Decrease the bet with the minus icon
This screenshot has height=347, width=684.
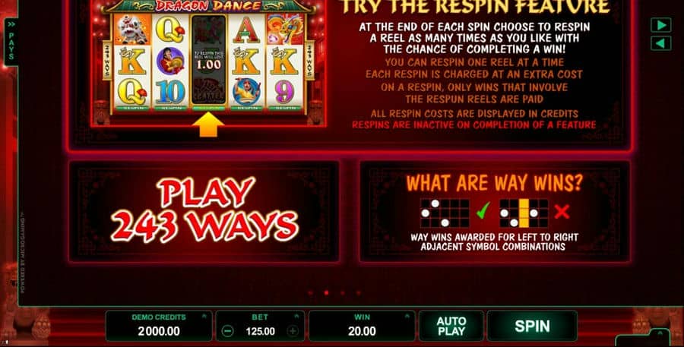[228, 331]
